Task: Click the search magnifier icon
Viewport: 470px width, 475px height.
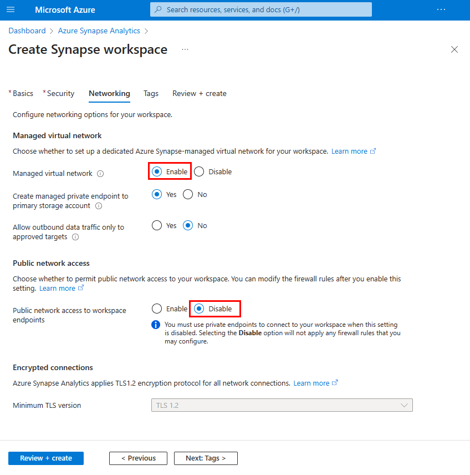Action: tap(158, 9)
